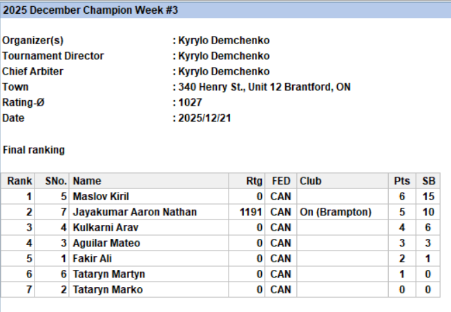Select player Aguilar Mateo

tap(106, 243)
